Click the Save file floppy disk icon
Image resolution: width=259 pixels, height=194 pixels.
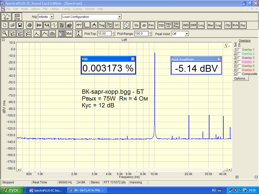(x=20, y=25)
